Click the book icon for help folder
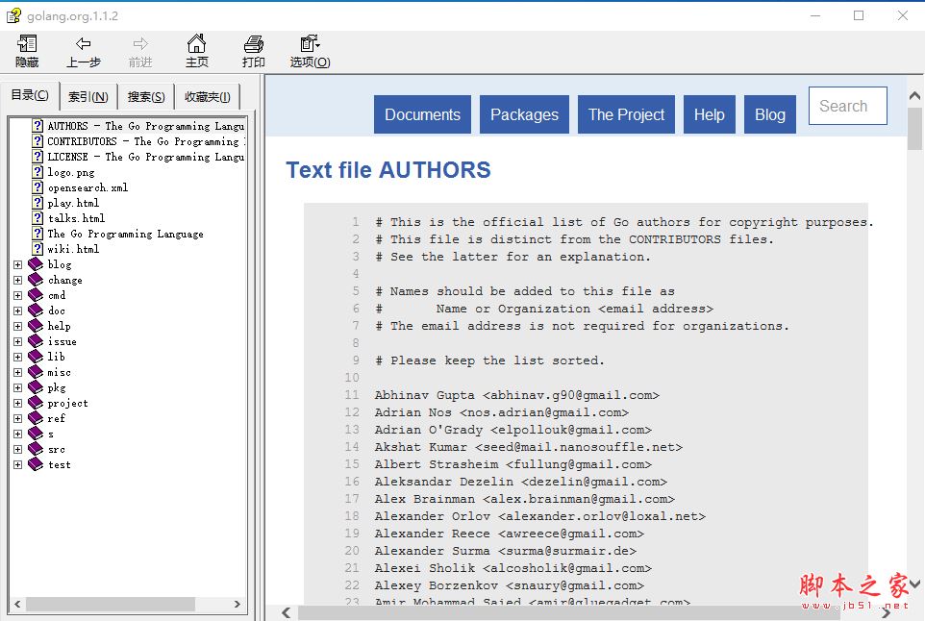925x621 pixels. pos(36,326)
